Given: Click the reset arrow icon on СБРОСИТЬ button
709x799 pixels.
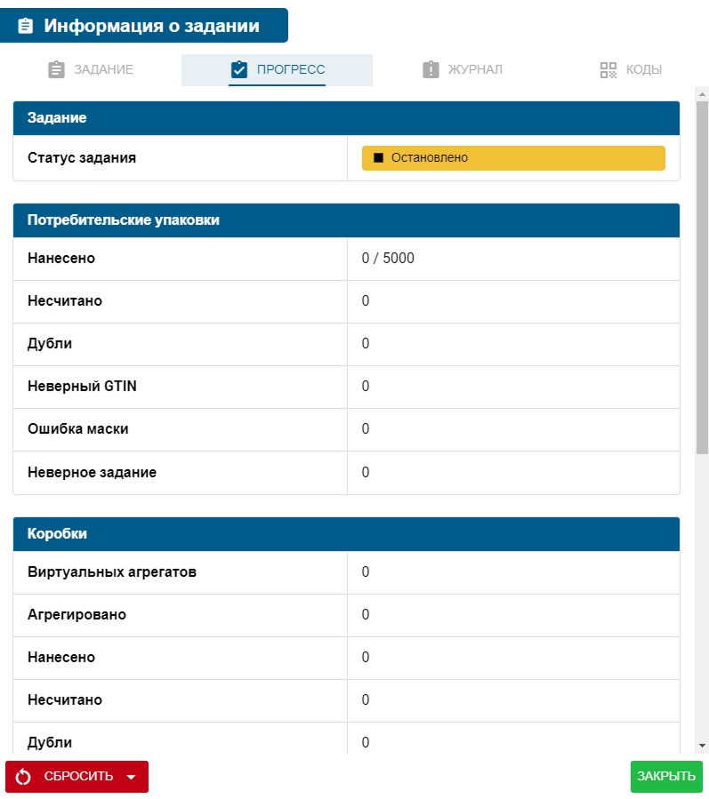Looking at the screenshot, I should point(22,776).
